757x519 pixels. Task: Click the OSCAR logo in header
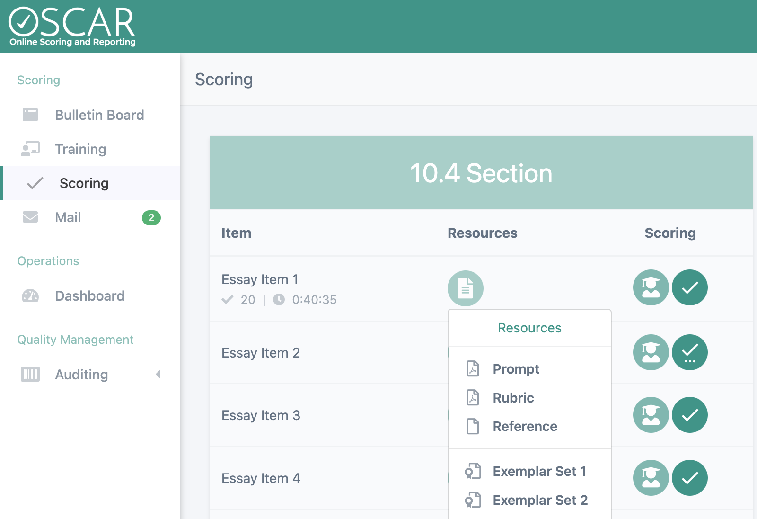click(x=72, y=27)
